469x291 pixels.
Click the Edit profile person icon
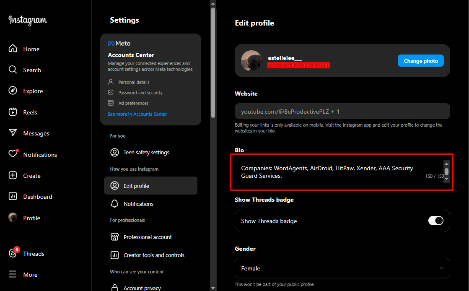coord(114,186)
